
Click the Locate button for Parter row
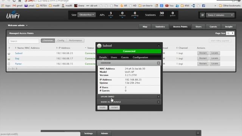click(x=214, y=63)
